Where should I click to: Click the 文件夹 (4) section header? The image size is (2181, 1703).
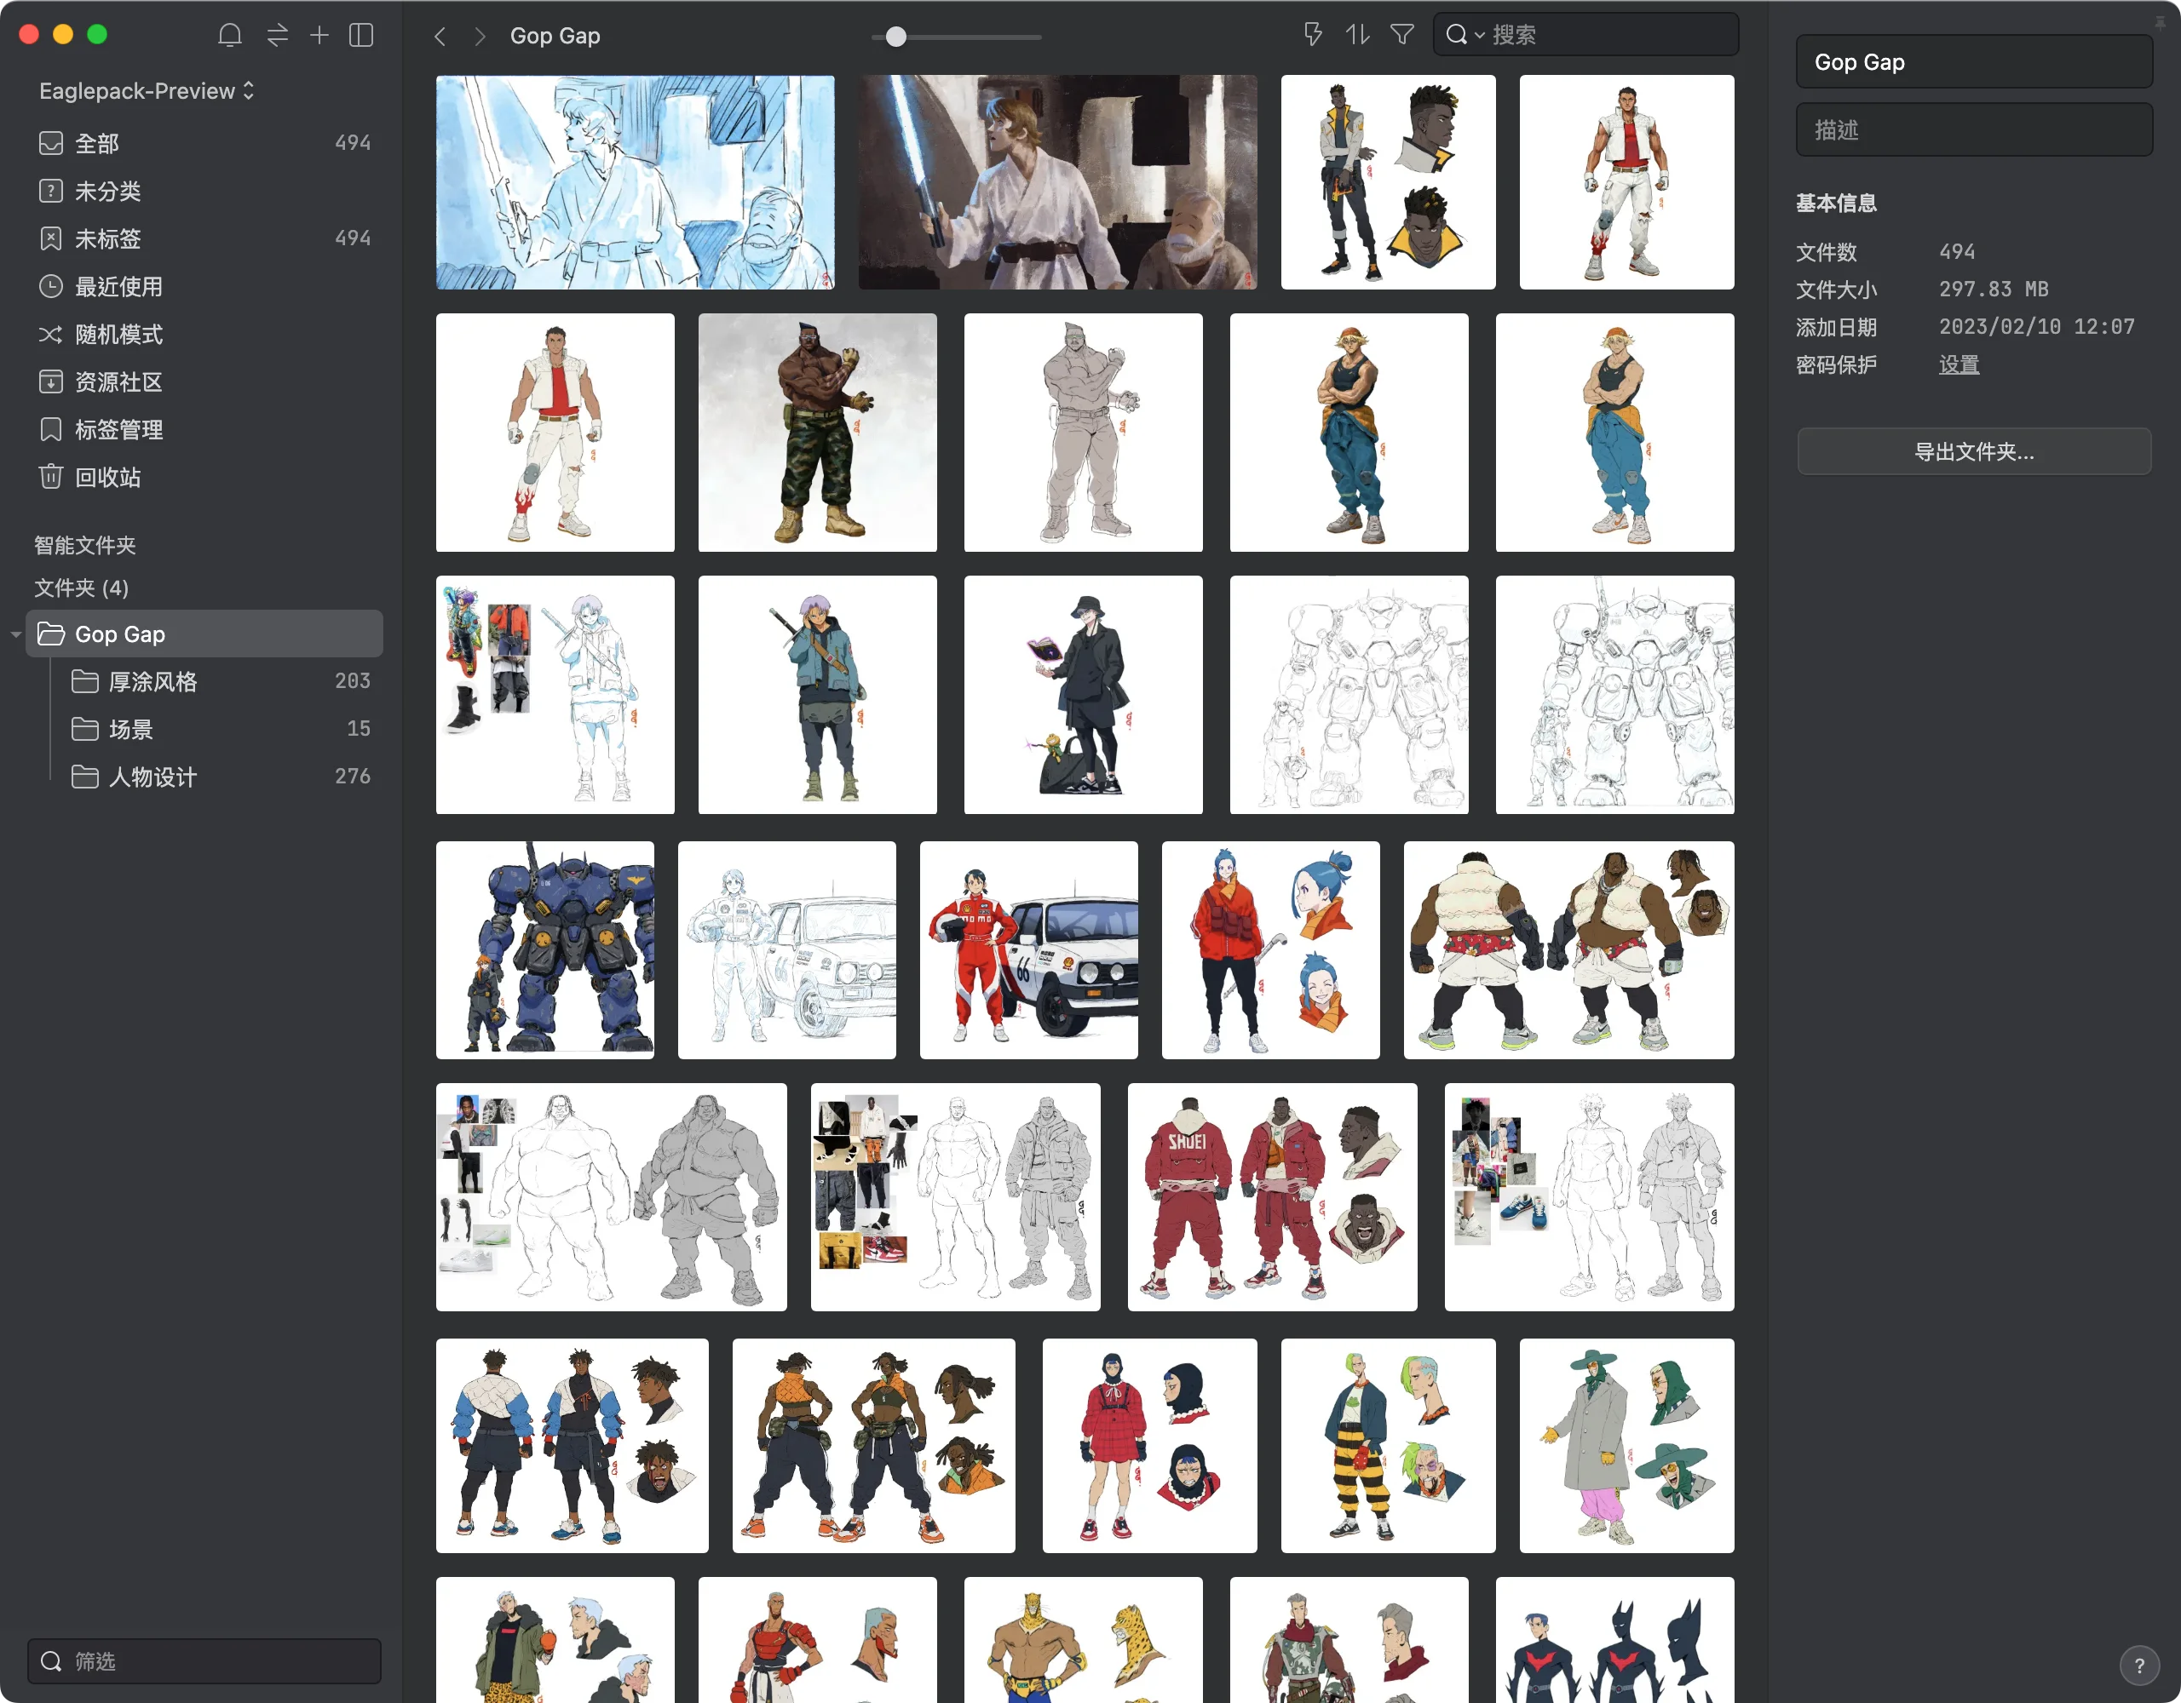[x=81, y=588]
